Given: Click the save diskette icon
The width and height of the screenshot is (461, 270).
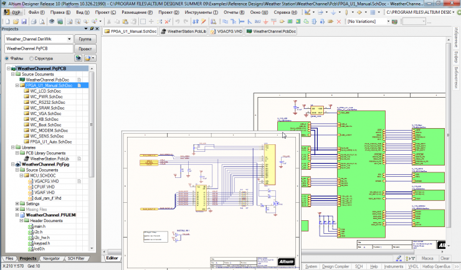Looking at the screenshot, I should pyautogui.click(x=24, y=22).
